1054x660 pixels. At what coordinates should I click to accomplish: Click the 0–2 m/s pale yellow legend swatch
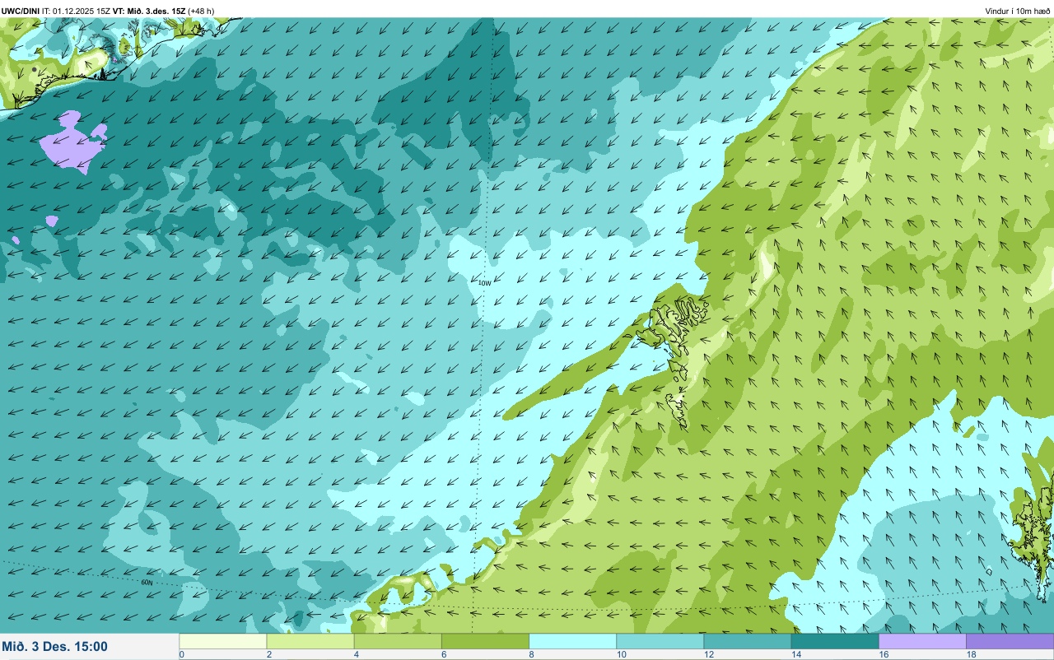coord(223,641)
